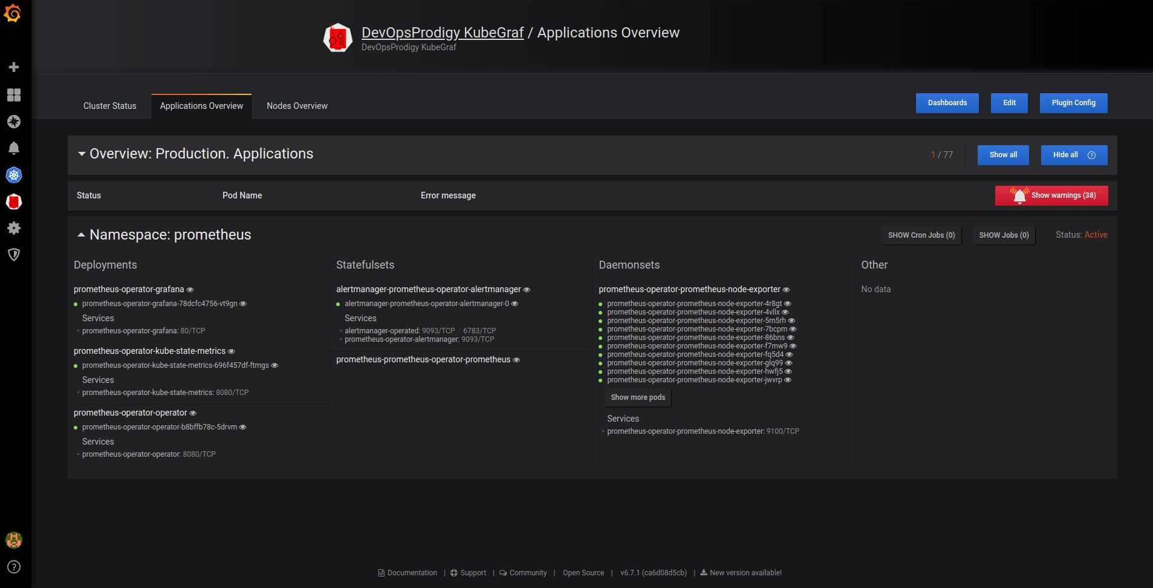This screenshot has width=1153, height=588.
Task: Collapse the Namespace: prometheus section
Action: [x=81, y=235]
